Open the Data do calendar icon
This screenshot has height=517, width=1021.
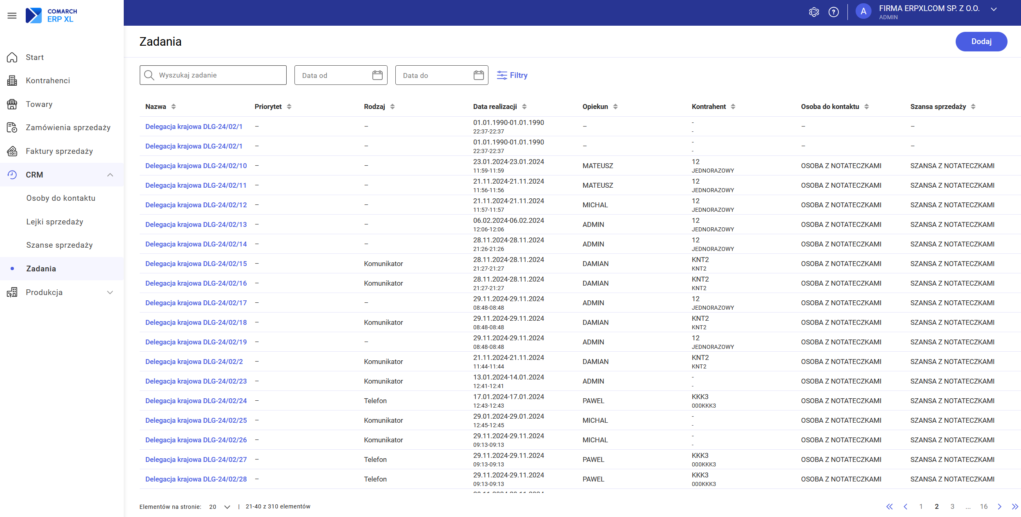[x=478, y=75]
